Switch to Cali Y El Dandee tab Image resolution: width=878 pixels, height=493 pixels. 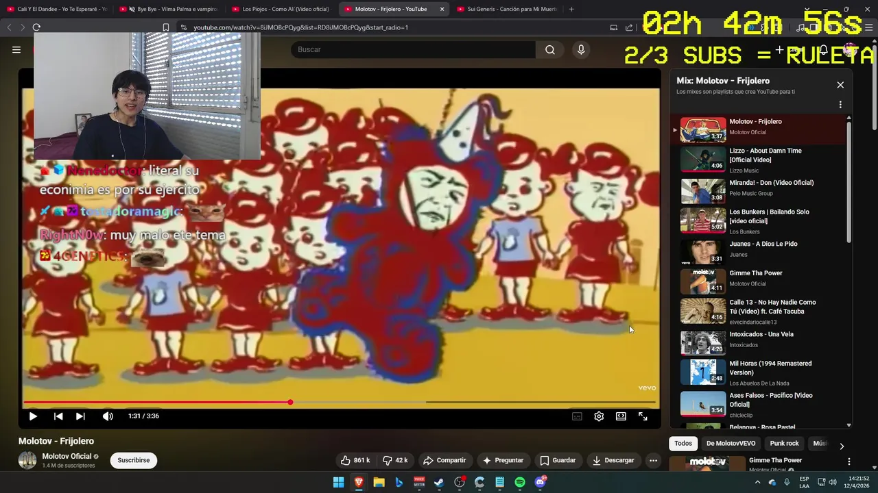(x=56, y=9)
